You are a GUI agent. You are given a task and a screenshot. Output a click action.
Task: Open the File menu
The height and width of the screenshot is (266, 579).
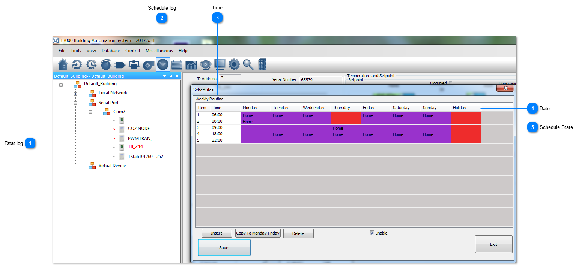click(62, 51)
